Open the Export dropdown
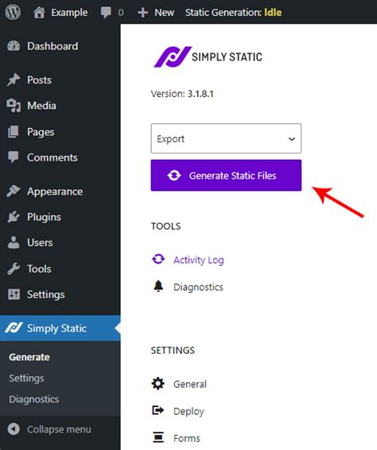Screen dimensions: 377x450 coord(226,138)
